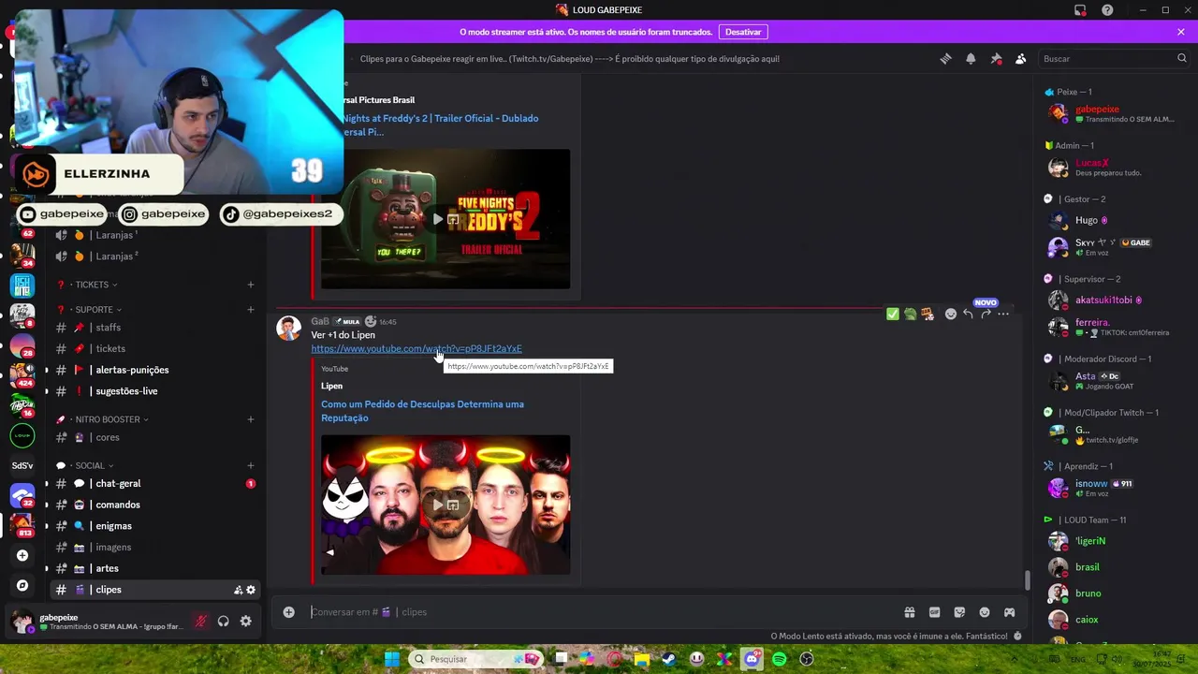The width and height of the screenshot is (1198, 674).
Task: Open the imagens channel
Action: 154,548
